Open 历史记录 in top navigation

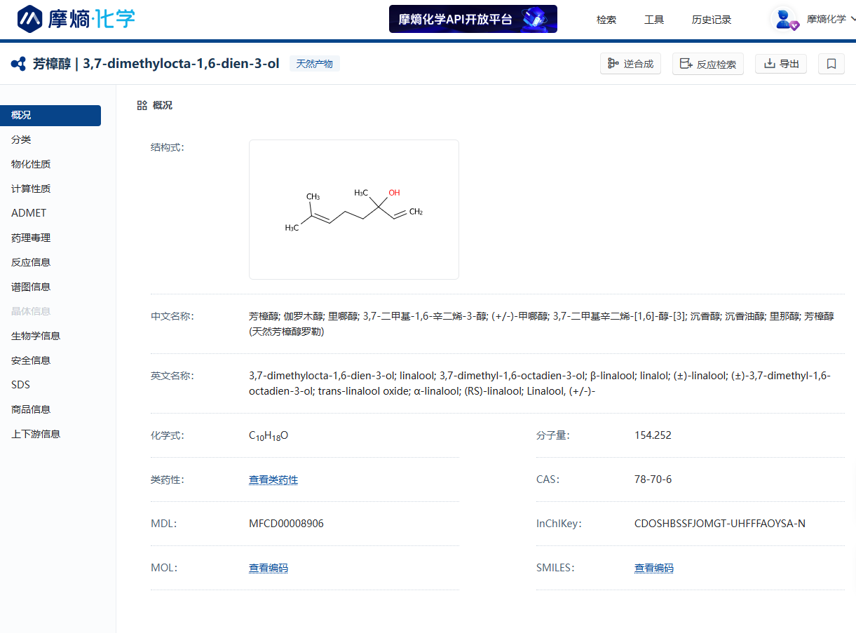click(x=711, y=20)
